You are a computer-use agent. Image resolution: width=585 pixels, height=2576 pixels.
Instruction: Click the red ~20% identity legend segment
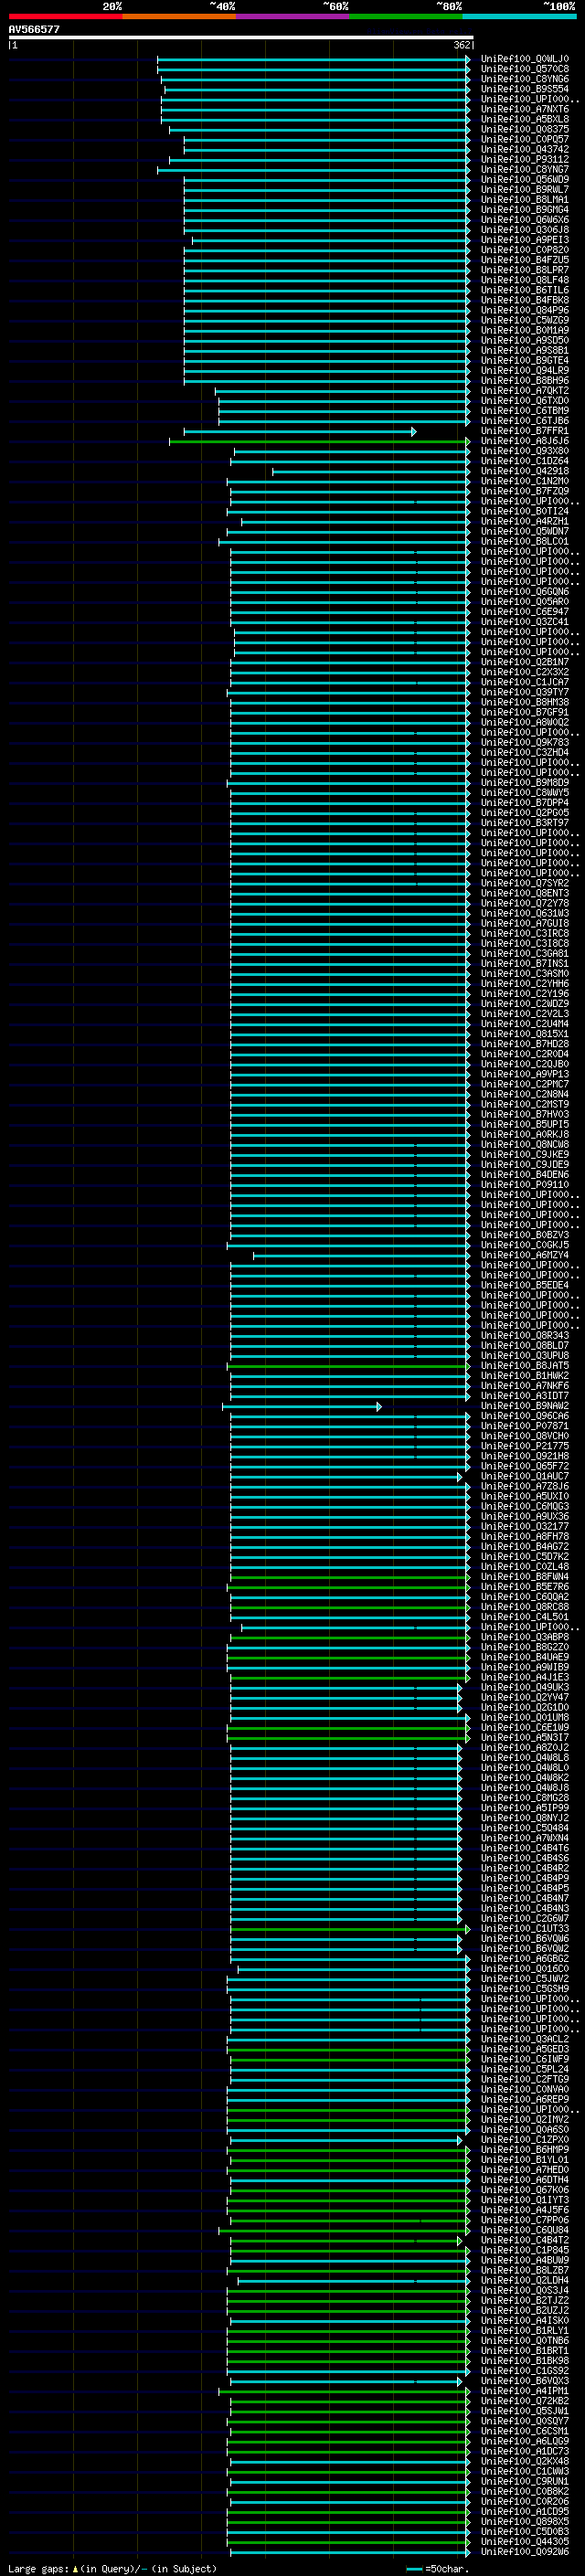pyautogui.click(x=65, y=17)
